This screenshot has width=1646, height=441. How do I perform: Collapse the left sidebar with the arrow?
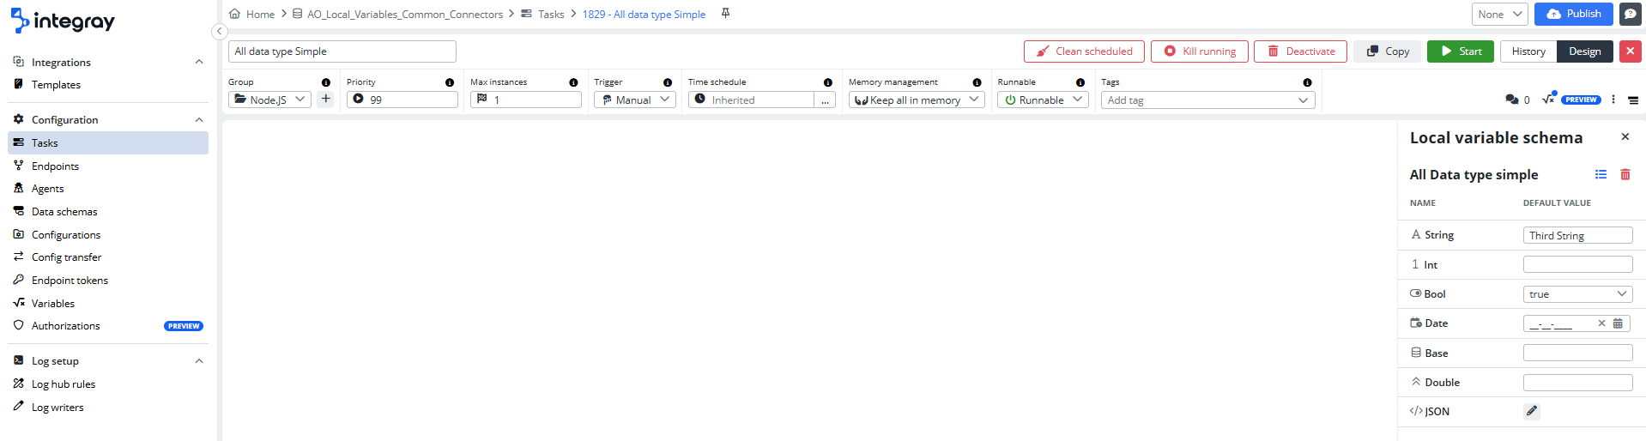tap(219, 32)
